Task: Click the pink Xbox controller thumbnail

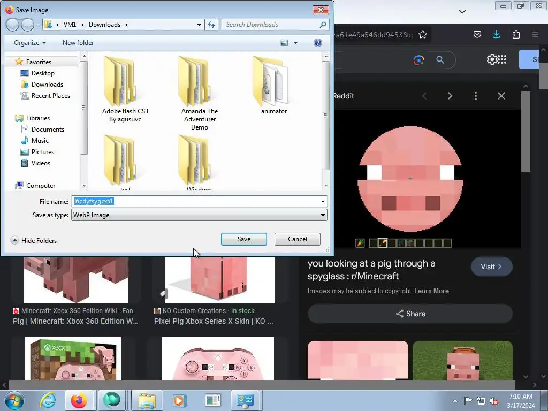Action: pyautogui.click(x=218, y=358)
